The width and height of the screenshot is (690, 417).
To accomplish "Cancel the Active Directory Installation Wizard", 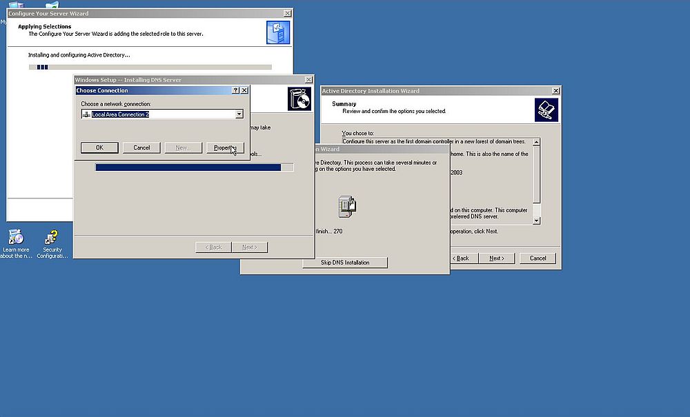I will click(538, 258).
